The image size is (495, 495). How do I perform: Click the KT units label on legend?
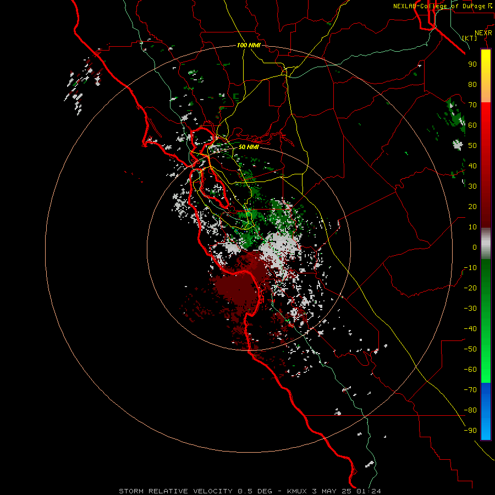470,38
